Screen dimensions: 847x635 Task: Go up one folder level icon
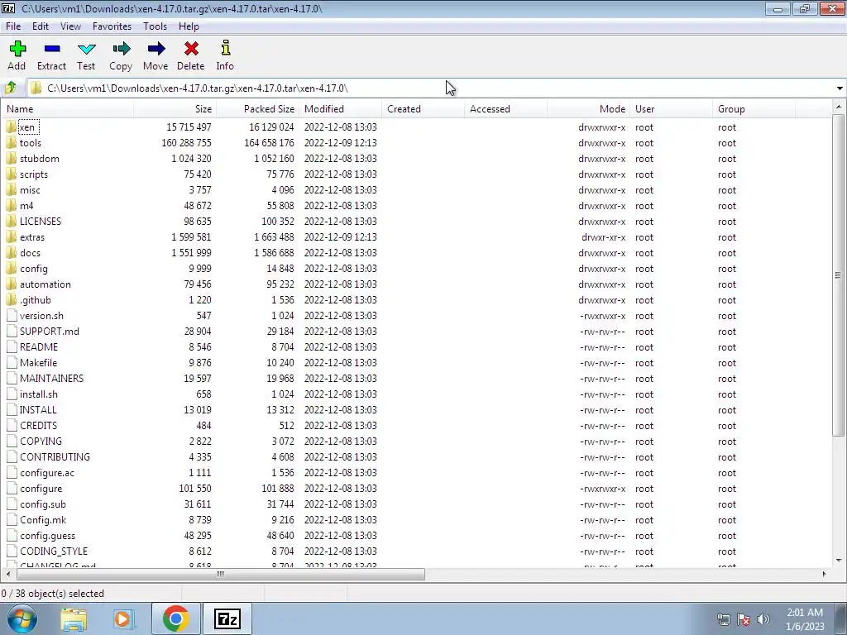[10, 88]
